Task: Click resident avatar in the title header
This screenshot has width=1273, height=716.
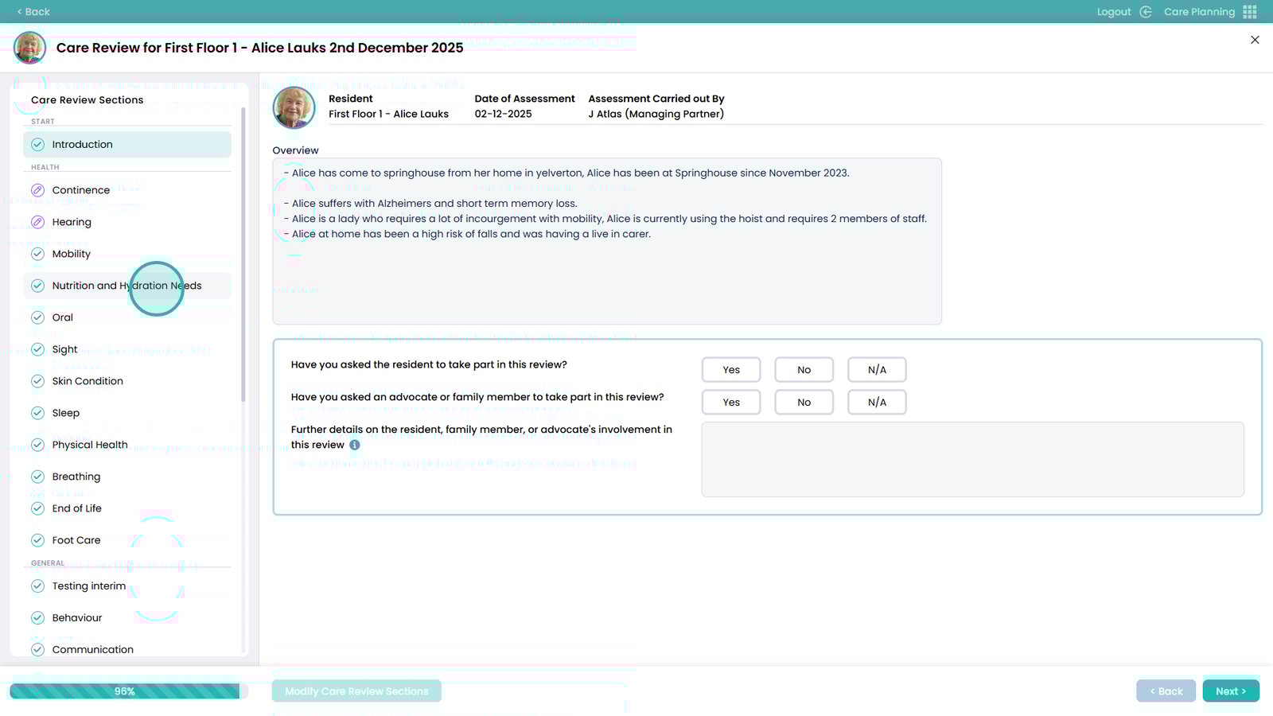Action: 29,48
